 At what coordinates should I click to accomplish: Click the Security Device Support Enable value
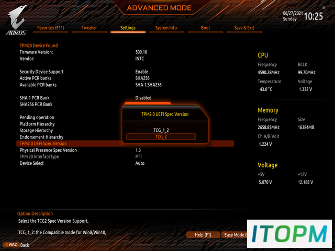pyautogui.click(x=142, y=72)
